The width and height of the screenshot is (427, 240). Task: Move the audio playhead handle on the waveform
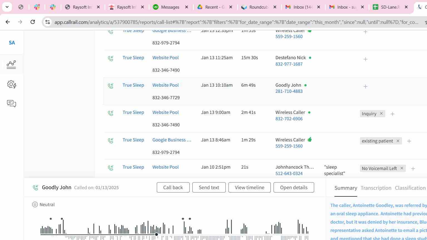[x=157, y=234]
